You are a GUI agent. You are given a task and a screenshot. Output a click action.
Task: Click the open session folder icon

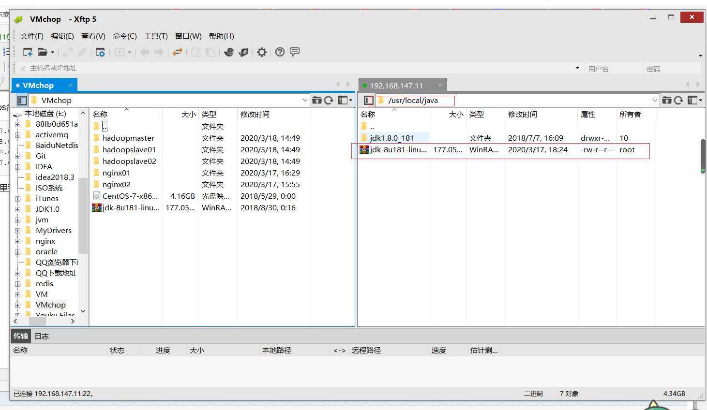tap(43, 52)
